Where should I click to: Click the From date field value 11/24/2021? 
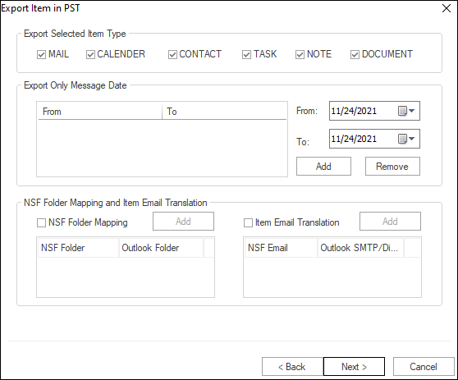[x=354, y=111]
